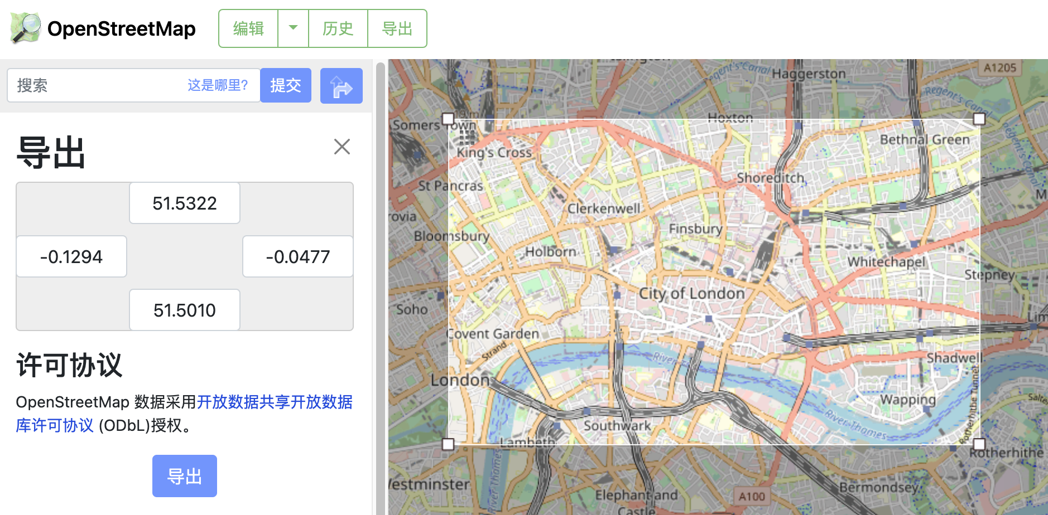1048x515 pixels.
Task: Click the top-right selection box handle
Action: pyautogui.click(x=979, y=119)
